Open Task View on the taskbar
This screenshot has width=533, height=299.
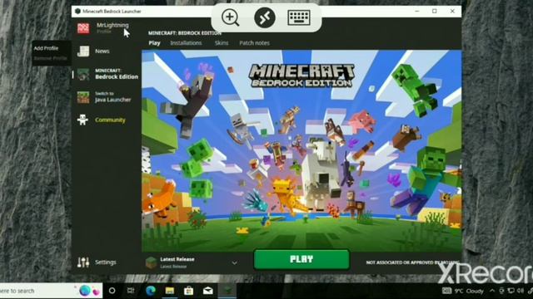click(x=131, y=291)
